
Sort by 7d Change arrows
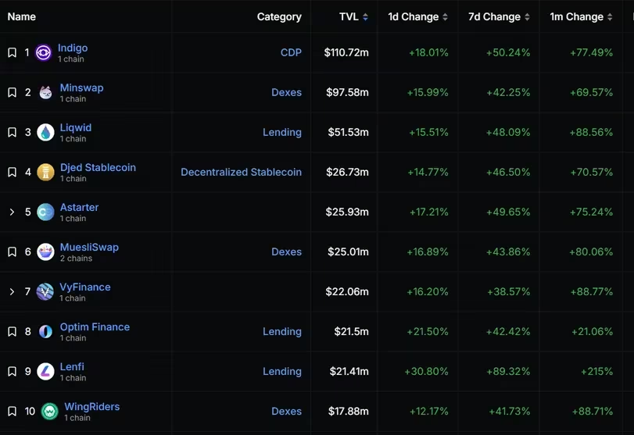pos(527,17)
